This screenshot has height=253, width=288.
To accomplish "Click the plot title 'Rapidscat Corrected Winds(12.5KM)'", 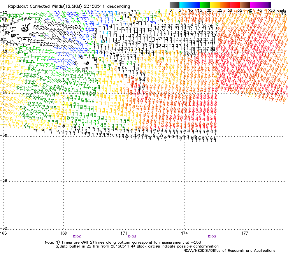I will pos(45,6).
